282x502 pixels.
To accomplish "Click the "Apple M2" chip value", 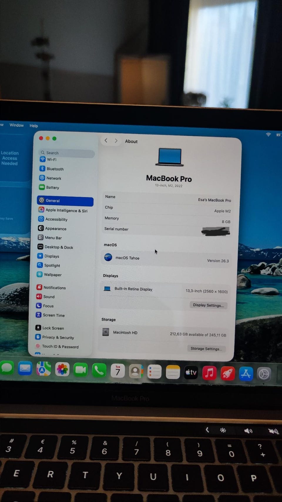I will 222,211.
